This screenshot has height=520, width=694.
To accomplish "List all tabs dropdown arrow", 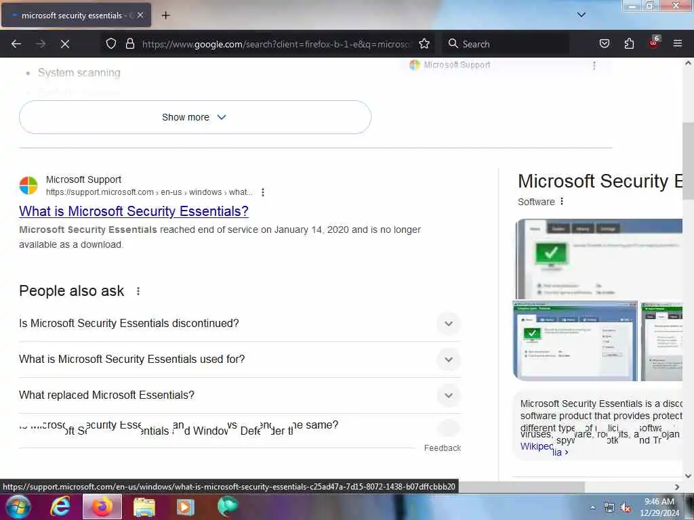I will [581, 15].
